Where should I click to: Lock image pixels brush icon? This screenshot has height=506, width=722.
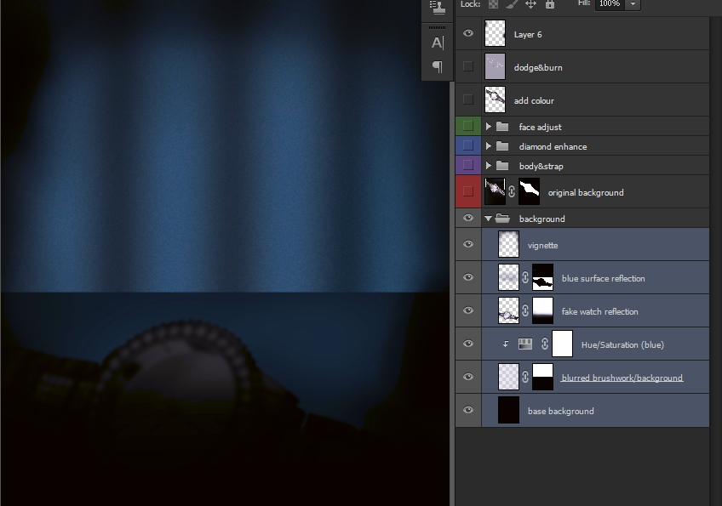(512, 4)
